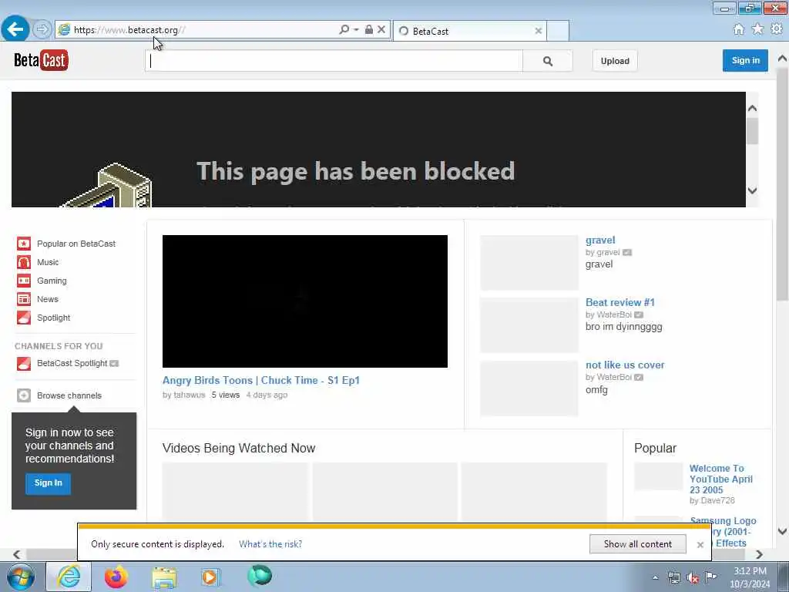This screenshot has height=592, width=789.
Task: Dismiss the secure content notification bar
Action: pyautogui.click(x=700, y=545)
